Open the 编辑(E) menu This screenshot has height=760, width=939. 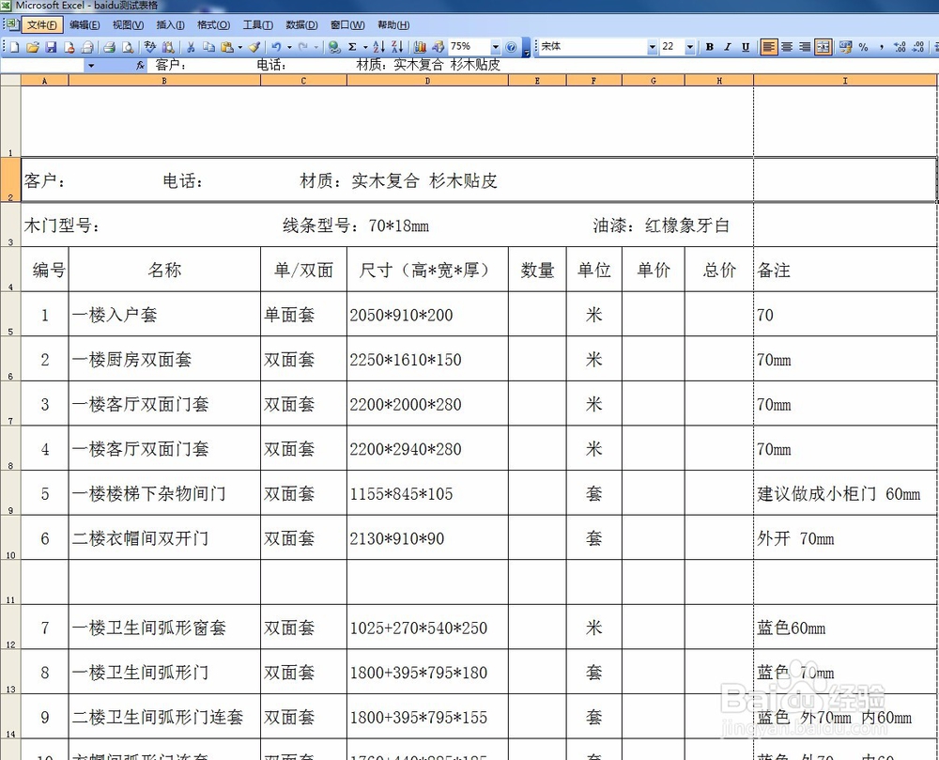(85, 24)
